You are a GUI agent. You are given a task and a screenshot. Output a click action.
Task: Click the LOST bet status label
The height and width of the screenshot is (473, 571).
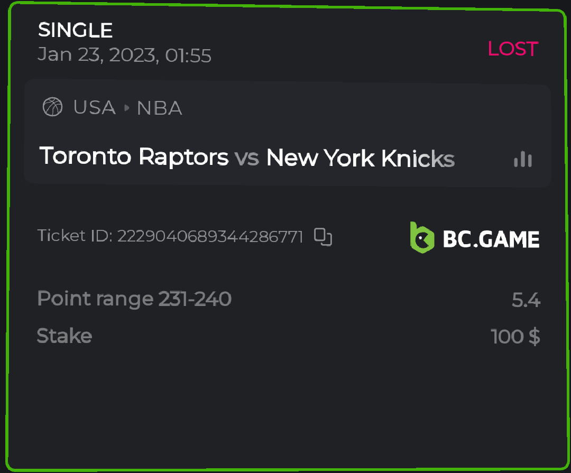tap(512, 49)
